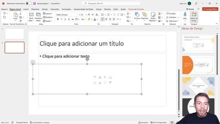220x124 pixels.
Task: Click the Pesquisar search box
Action: pos(111,3)
